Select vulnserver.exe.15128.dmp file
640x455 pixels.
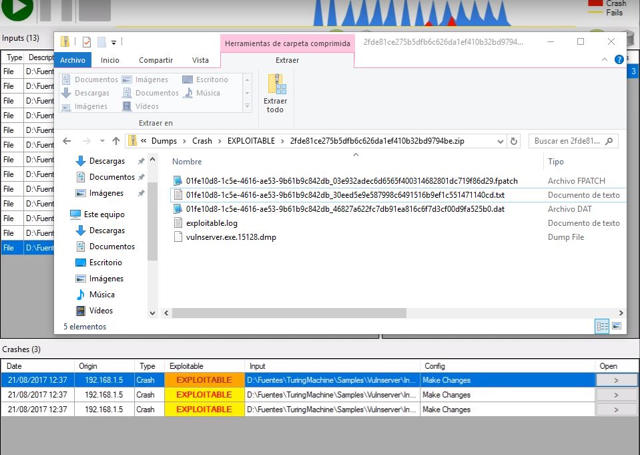[x=231, y=237]
